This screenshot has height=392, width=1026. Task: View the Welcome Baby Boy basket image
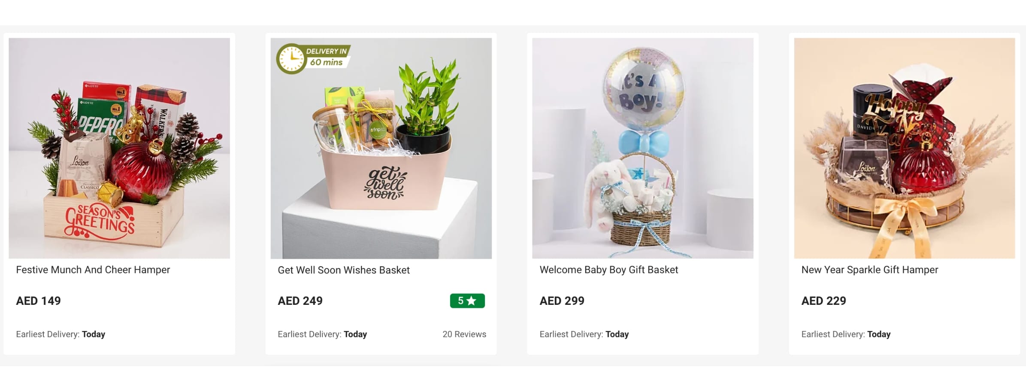pyautogui.click(x=643, y=148)
